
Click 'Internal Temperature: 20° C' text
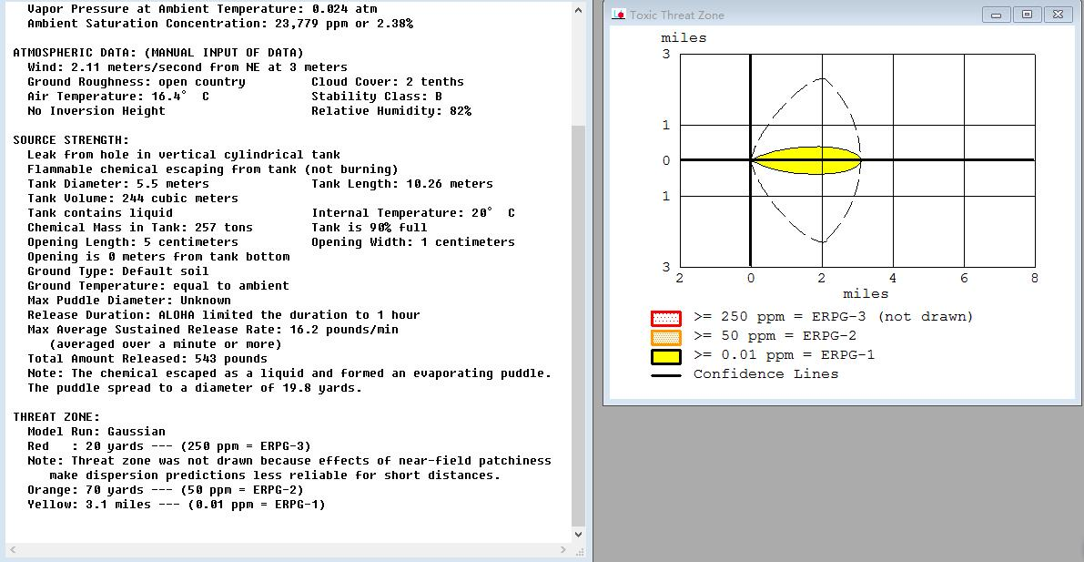[x=413, y=212]
